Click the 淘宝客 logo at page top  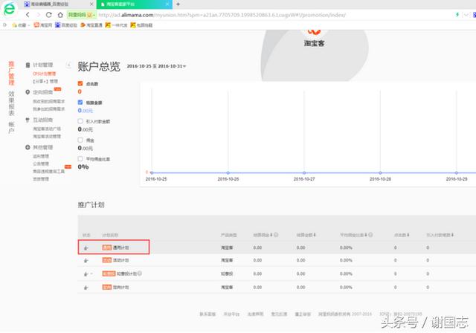pos(314,39)
